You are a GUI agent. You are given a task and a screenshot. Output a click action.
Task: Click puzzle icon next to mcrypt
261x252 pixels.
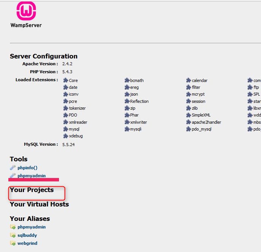189,94
